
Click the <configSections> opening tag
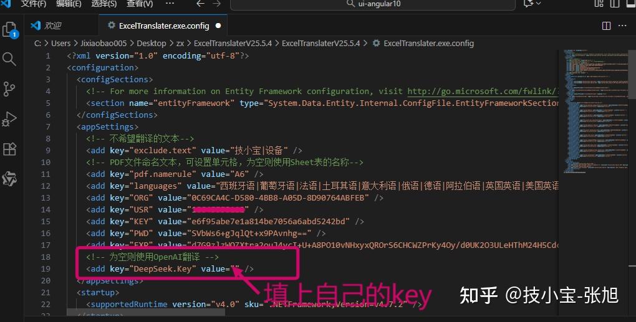tap(115, 79)
